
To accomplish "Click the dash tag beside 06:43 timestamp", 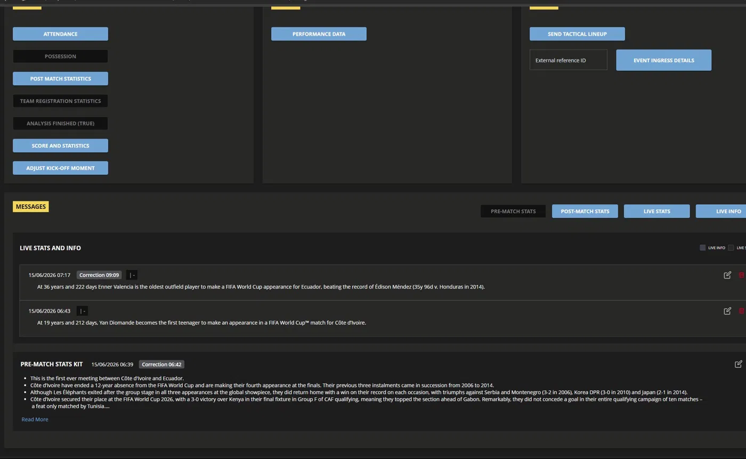I will (x=82, y=311).
